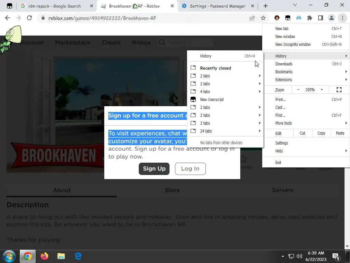Expand the Bookmarks submenu

(306, 72)
